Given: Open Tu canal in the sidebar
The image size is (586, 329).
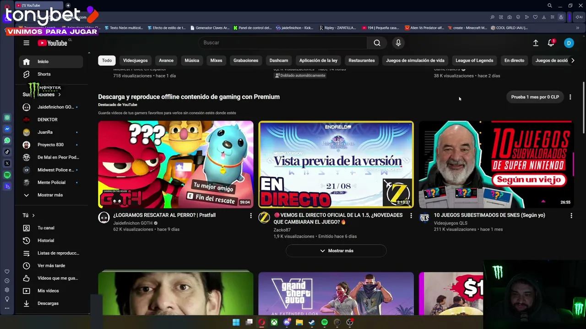Looking at the screenshot, I should pyautogui.click(x=51, y=228).
